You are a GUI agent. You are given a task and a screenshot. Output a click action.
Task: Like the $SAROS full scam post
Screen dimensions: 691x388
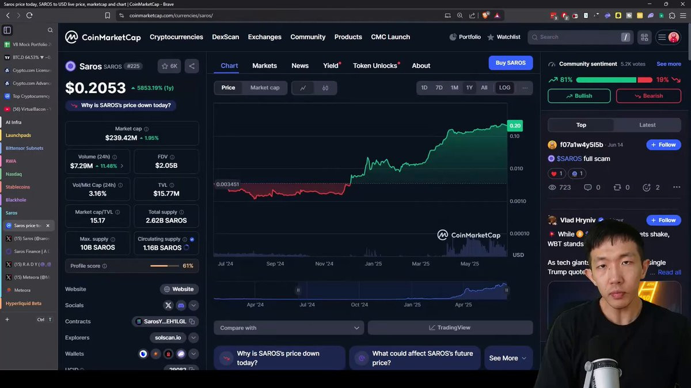tap(556, 174)
